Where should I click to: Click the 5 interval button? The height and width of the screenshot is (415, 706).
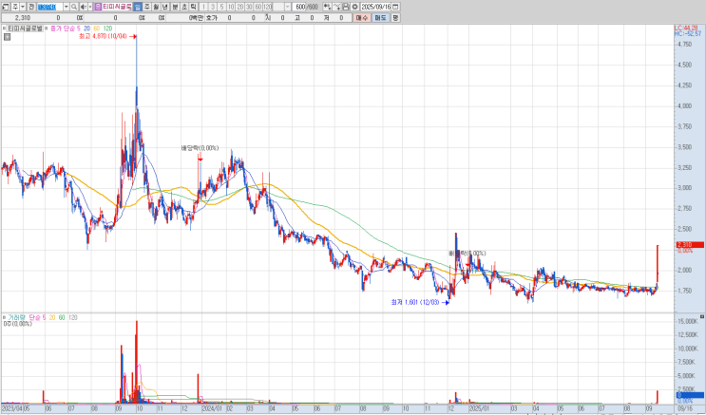pos(222,7)
